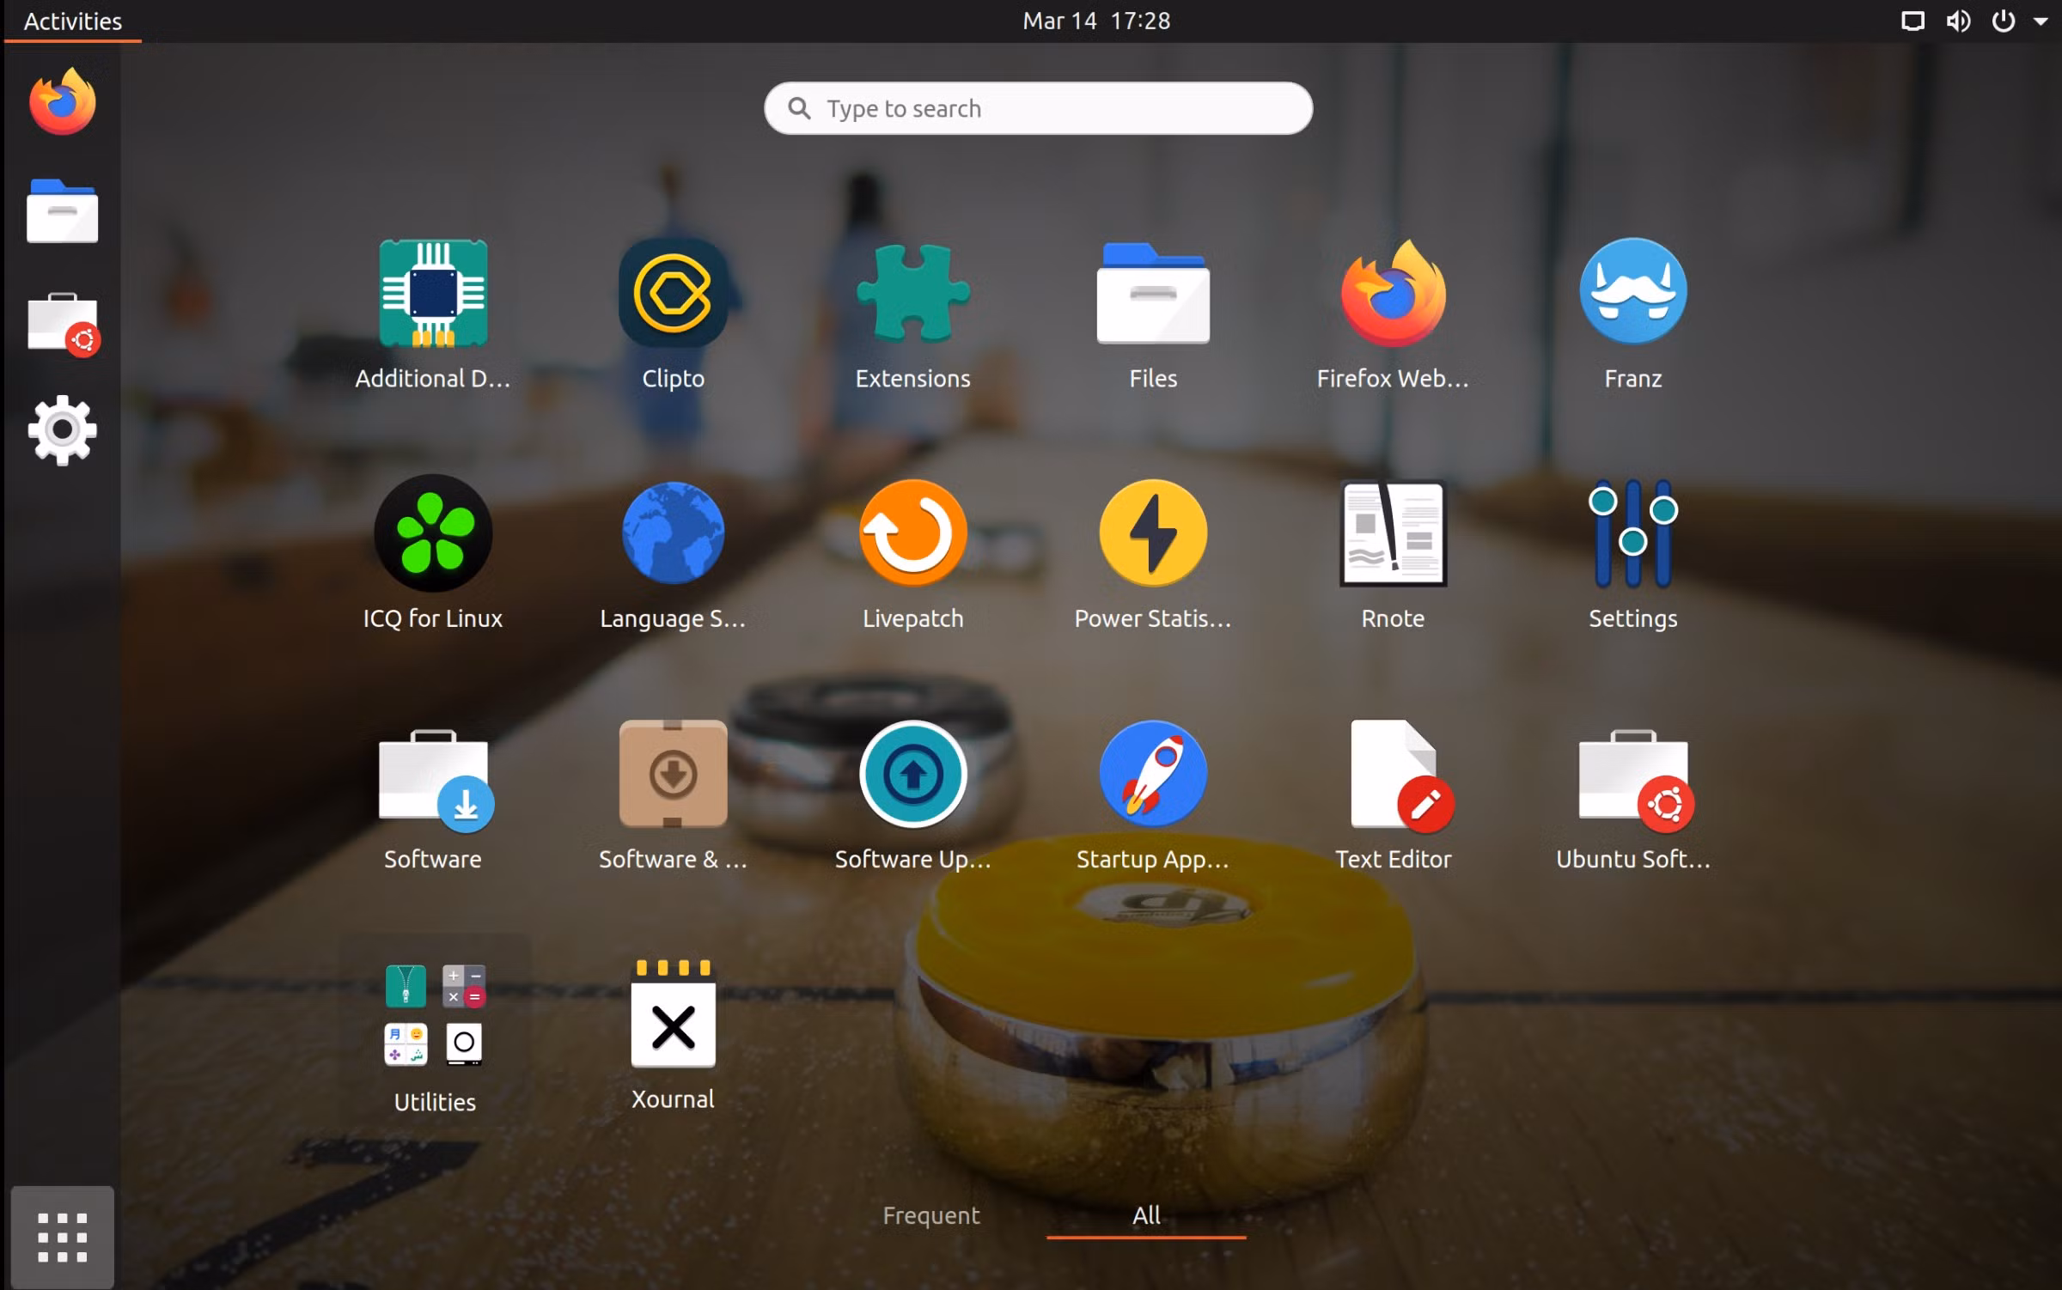
Task: Launch ICQ for Linux
Action: pos(433,533)
